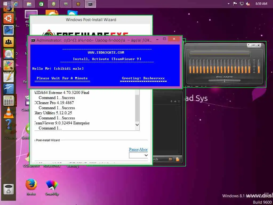The width and height of the screenshot is (273, 205).
Task: Show hidden tray icons arrow
Action: click(228, 4)
